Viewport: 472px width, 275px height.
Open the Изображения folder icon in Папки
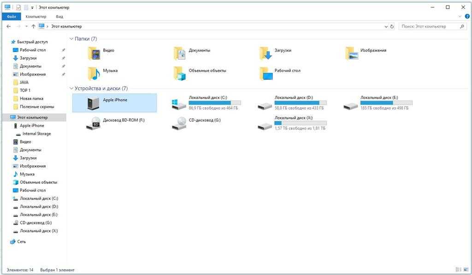click(x=352, y=53)
